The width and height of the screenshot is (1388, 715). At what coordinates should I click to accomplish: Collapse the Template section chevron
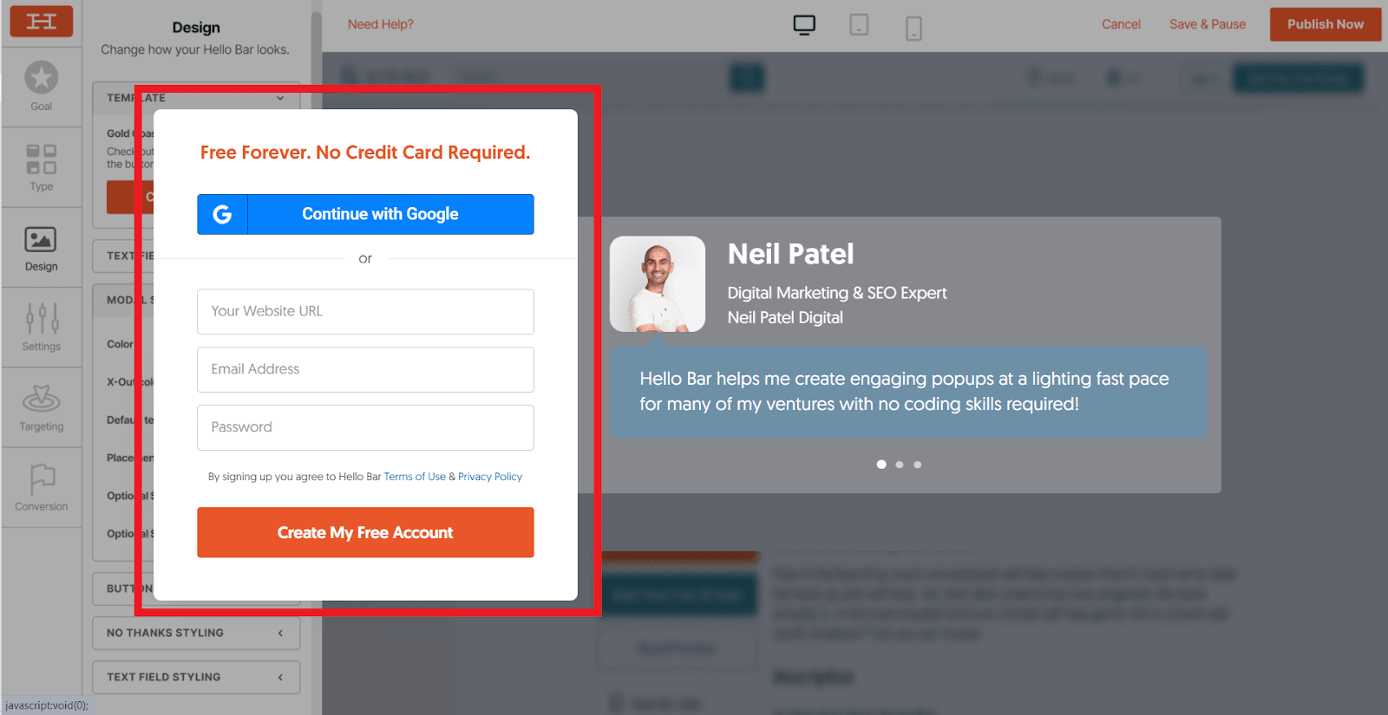coord(280,98)
